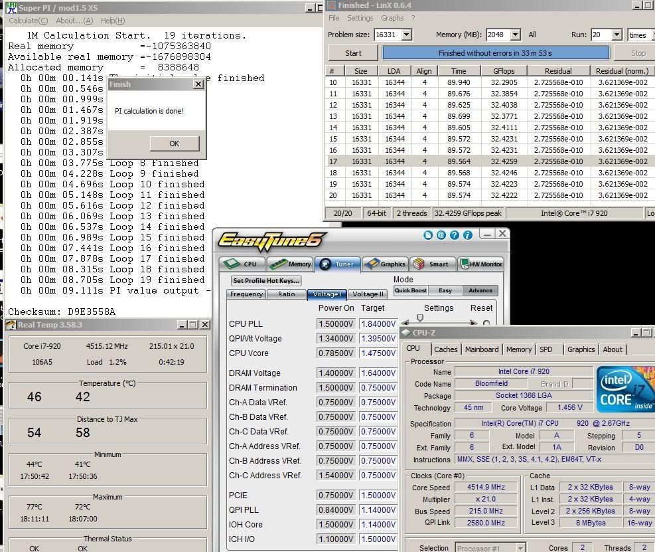
Task: Open the Caches tab in CPU-Z
Action: point(446,349)
